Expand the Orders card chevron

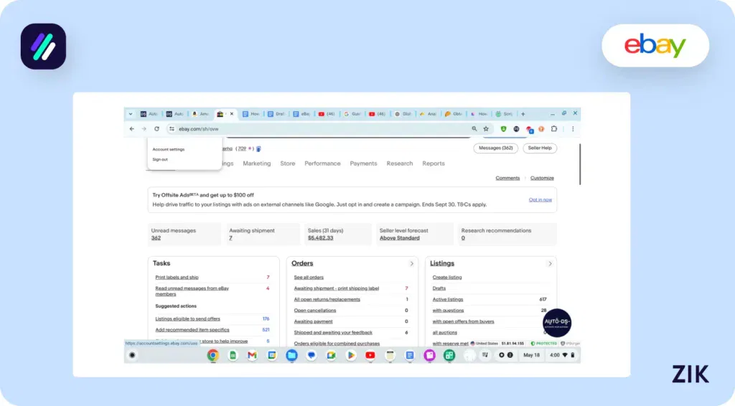[411, 264]
